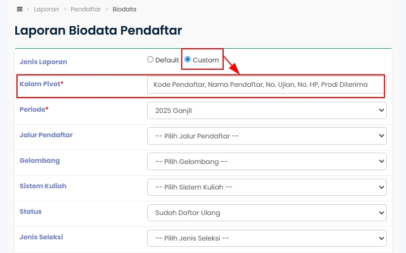Select the Default report type radio
406x253 pixels.
point(150,59)
